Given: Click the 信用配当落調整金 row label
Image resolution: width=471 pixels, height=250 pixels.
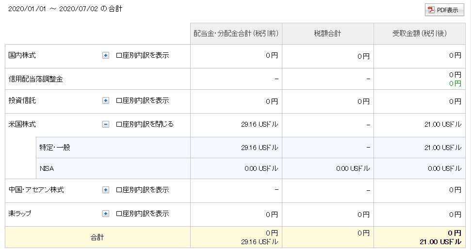Looking at the screenshot, I should 36,79.
